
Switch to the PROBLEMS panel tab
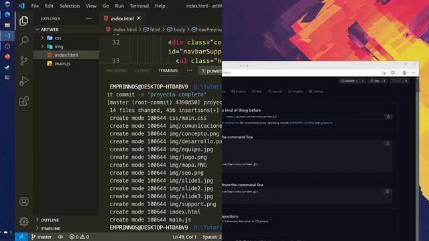tap(117, 70)
